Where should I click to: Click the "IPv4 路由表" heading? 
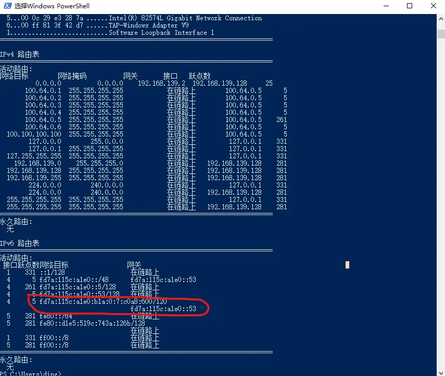coord(20,55)
